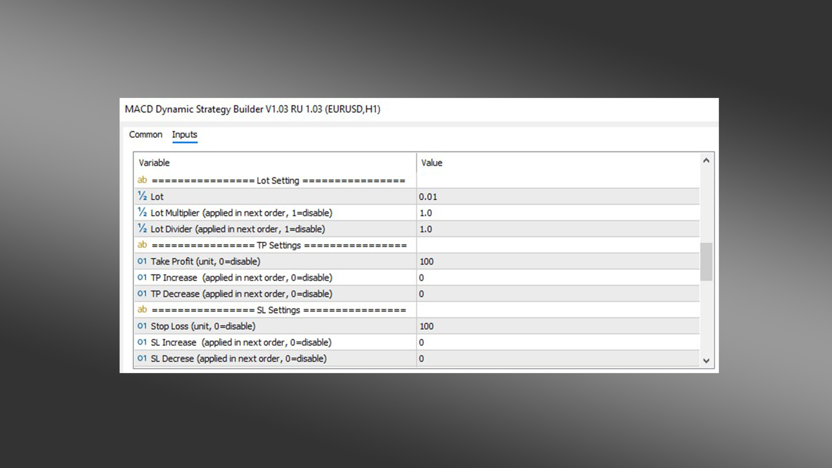The width and height of the screenshot is (832, 468).
Task: Click the ab icon beside Lot Setting header
Action: click(x=142, y=180)
